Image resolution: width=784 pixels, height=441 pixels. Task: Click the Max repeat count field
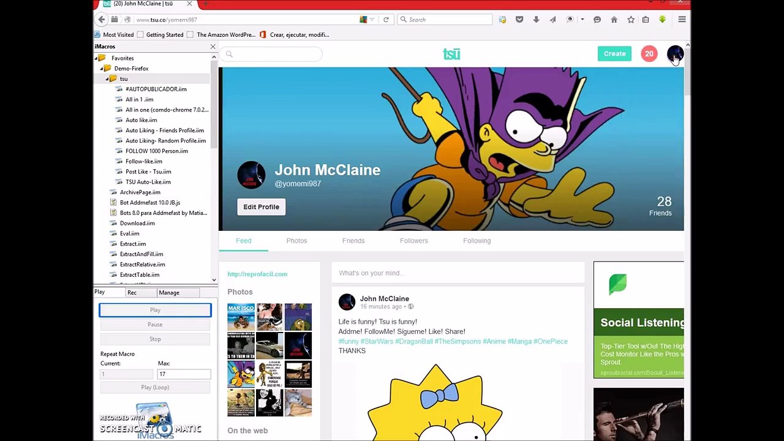coord(184,374)
